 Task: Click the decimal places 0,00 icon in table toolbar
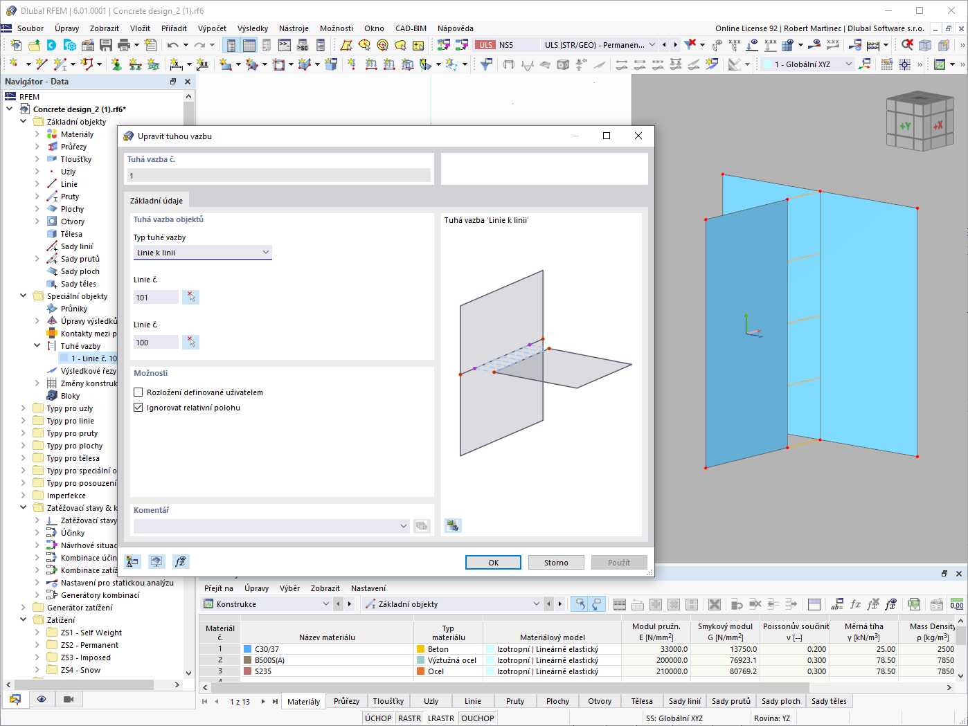pyautogui.click(x=957, y=604)
